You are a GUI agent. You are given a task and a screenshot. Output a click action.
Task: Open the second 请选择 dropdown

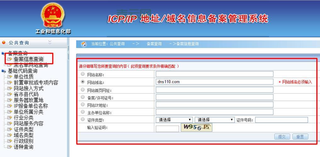tap(215, 120)
